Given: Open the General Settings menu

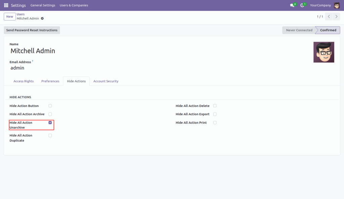Looking at the screenshot, I should tap(43, 5).
